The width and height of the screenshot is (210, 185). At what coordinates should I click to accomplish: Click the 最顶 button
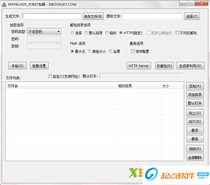click(x=195, y=130)
